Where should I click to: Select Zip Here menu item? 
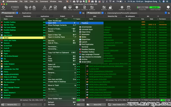click(x=61, y=89)
